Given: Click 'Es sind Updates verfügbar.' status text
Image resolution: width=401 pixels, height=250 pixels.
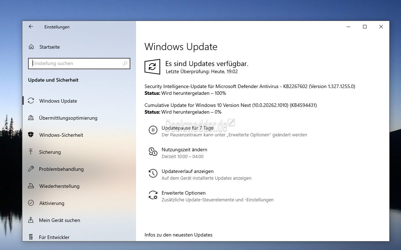Looking at the screenshot, I should pyautogui.click(x=207, y=64).
